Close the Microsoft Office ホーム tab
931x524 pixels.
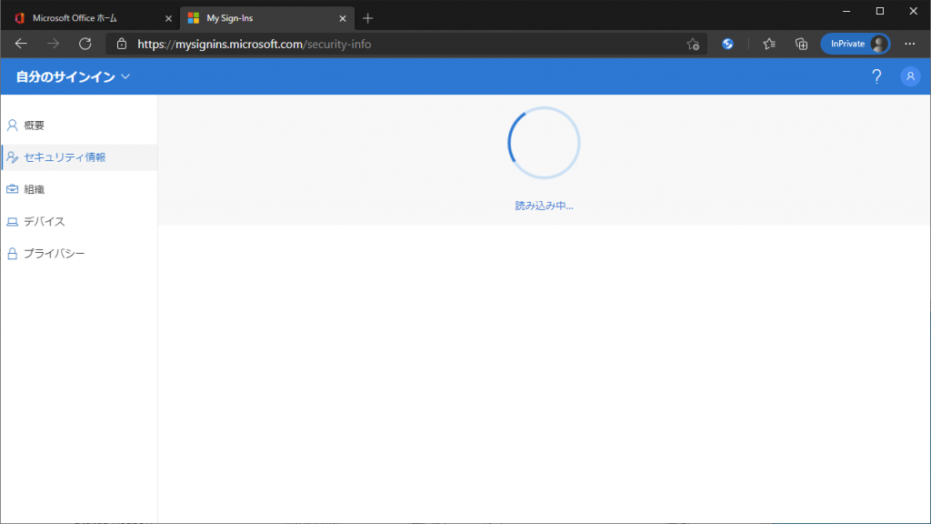[x=168, y=18]
